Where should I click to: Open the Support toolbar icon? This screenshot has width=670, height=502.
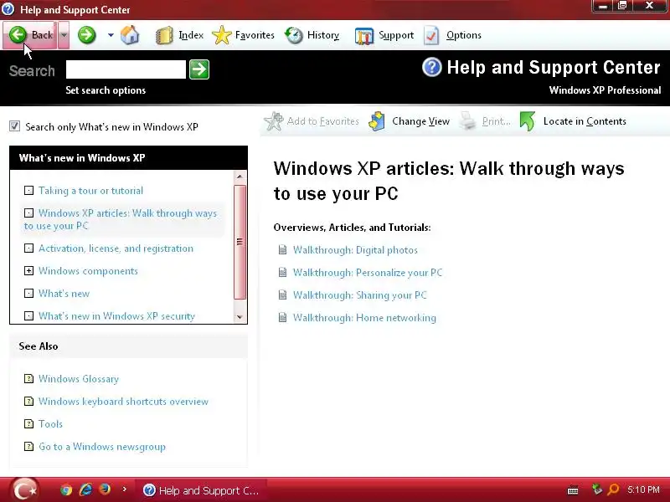(364, 36)
